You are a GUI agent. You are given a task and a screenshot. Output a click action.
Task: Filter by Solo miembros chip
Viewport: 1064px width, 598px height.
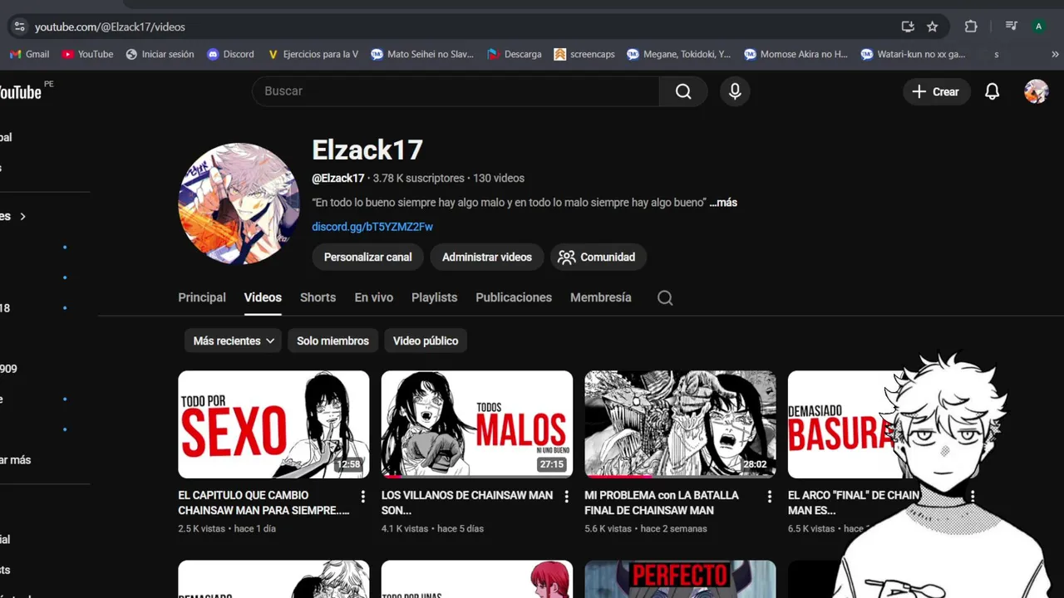pyautogui.click(x=332, y=341)
